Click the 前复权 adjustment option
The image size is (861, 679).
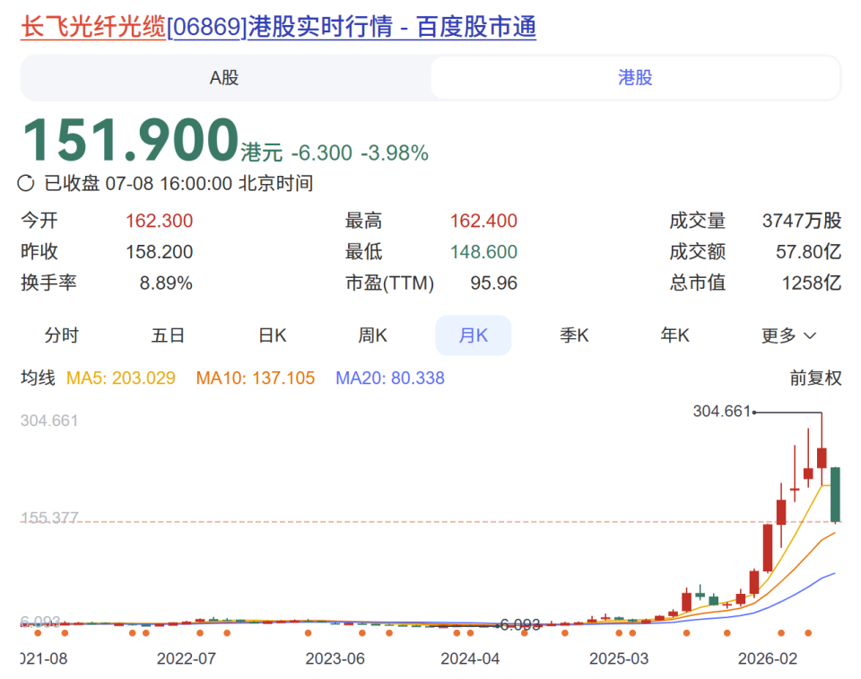815,378
